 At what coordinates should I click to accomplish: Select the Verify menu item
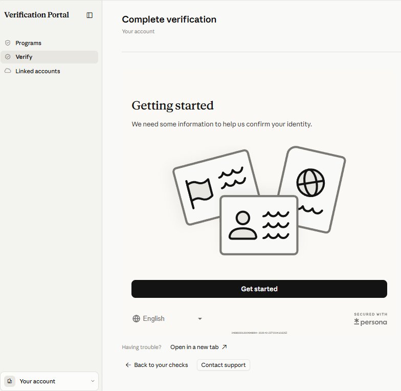point(49,57)
